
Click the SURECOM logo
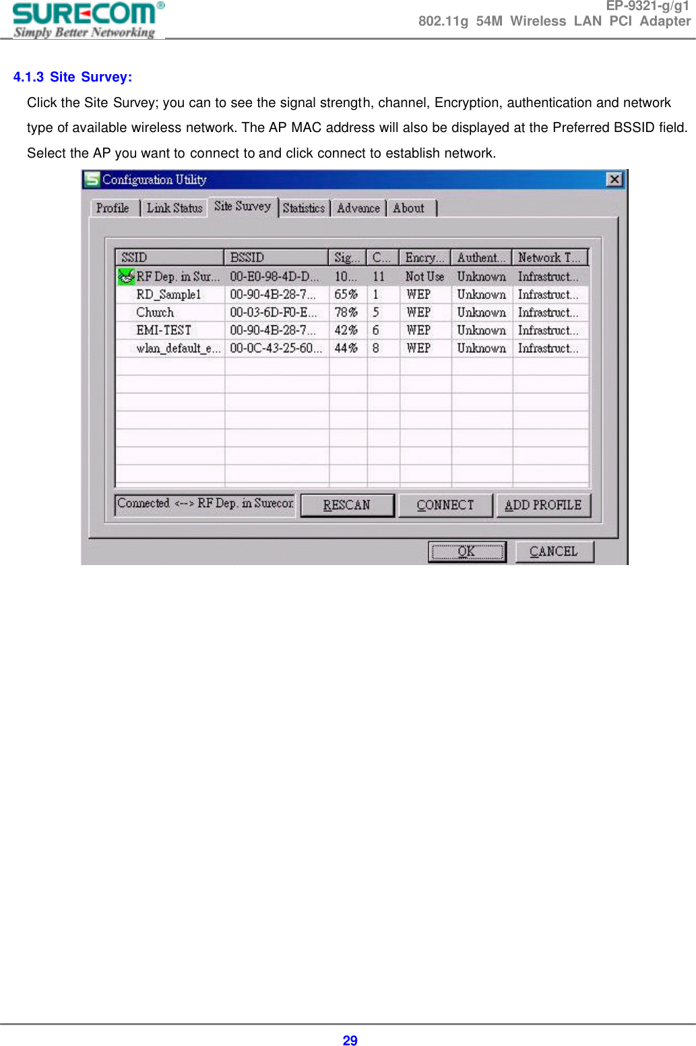click(83, 18)
